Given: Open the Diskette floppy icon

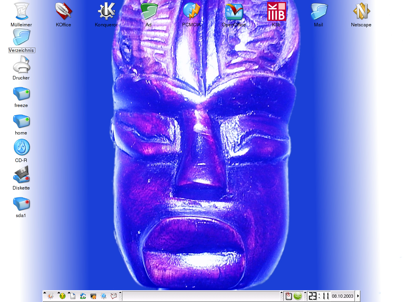Looking at the screenshot, I should [x=21, y=174].
